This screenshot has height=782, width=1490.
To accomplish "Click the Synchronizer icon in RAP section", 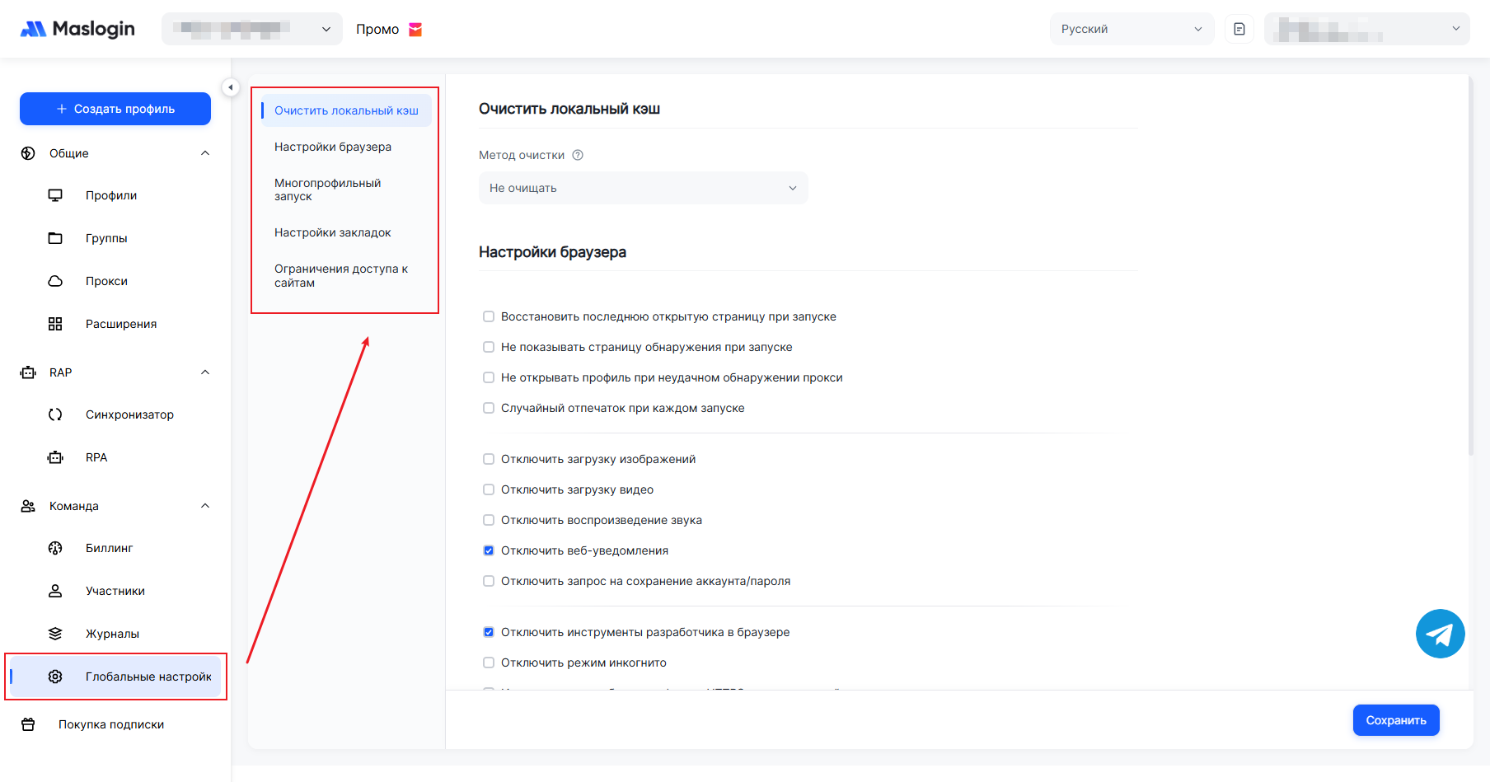I will pyautogui.click(x=55, y=414).
